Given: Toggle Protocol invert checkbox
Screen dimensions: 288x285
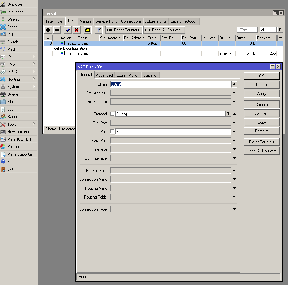Looking at the screenshot, I should click(112, 114).
